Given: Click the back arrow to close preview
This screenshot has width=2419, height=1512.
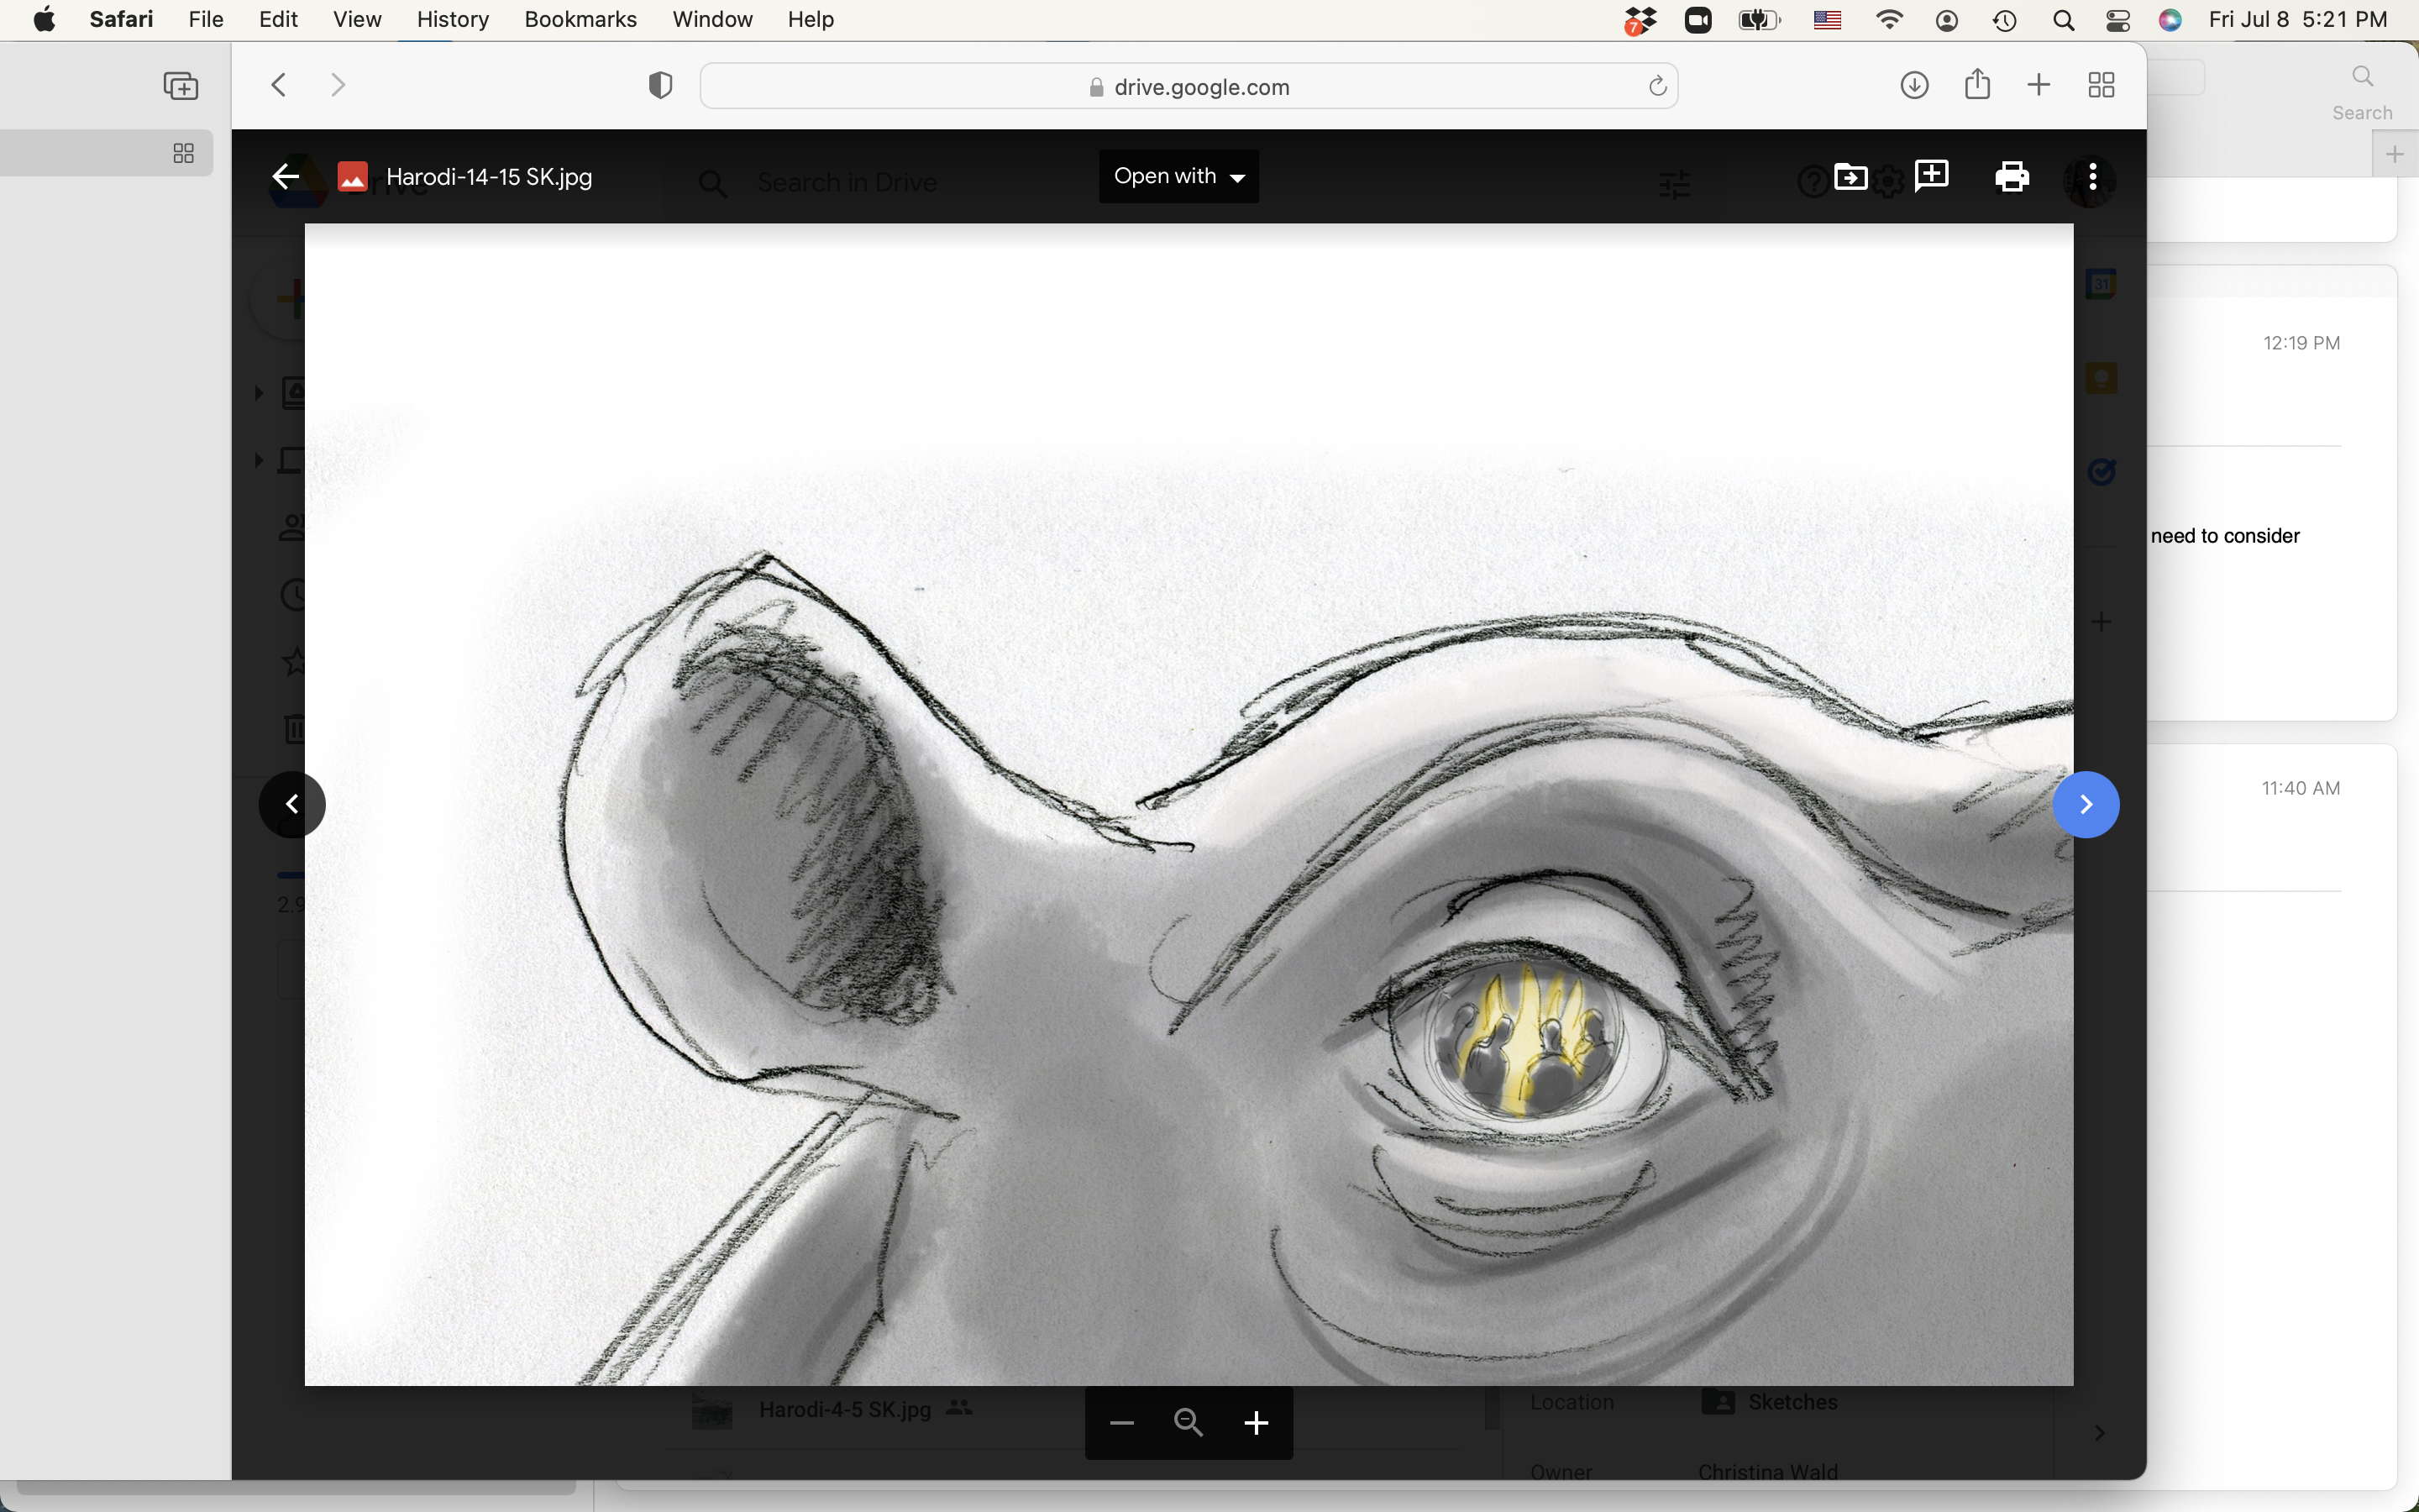Looking at the screenshot, I should [286, 177].
